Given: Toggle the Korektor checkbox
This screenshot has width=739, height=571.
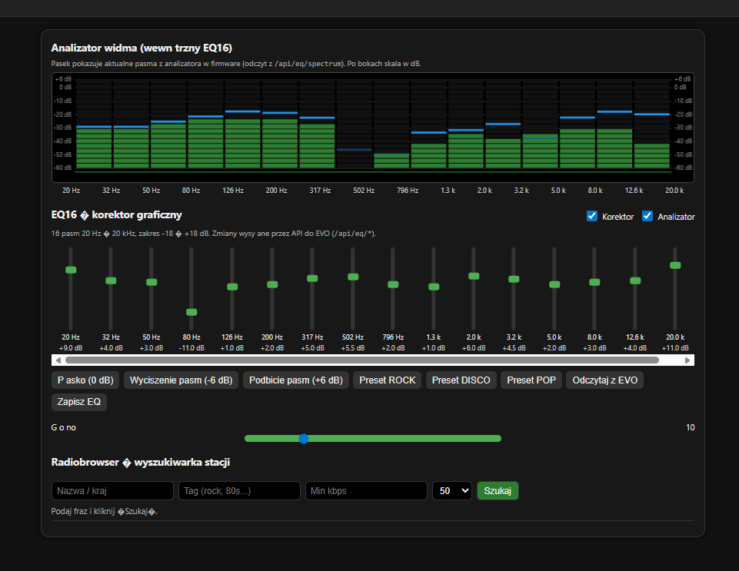Looking at the screenshot, I should (x=592, y=216).
